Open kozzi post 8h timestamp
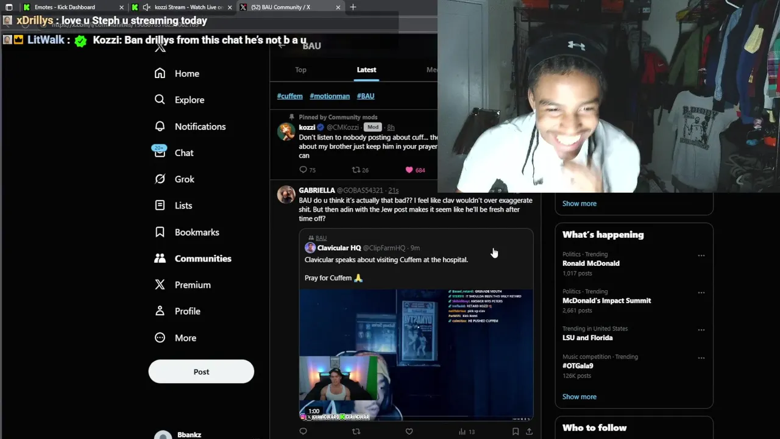 pyautogui.click(x=391, y=127)
